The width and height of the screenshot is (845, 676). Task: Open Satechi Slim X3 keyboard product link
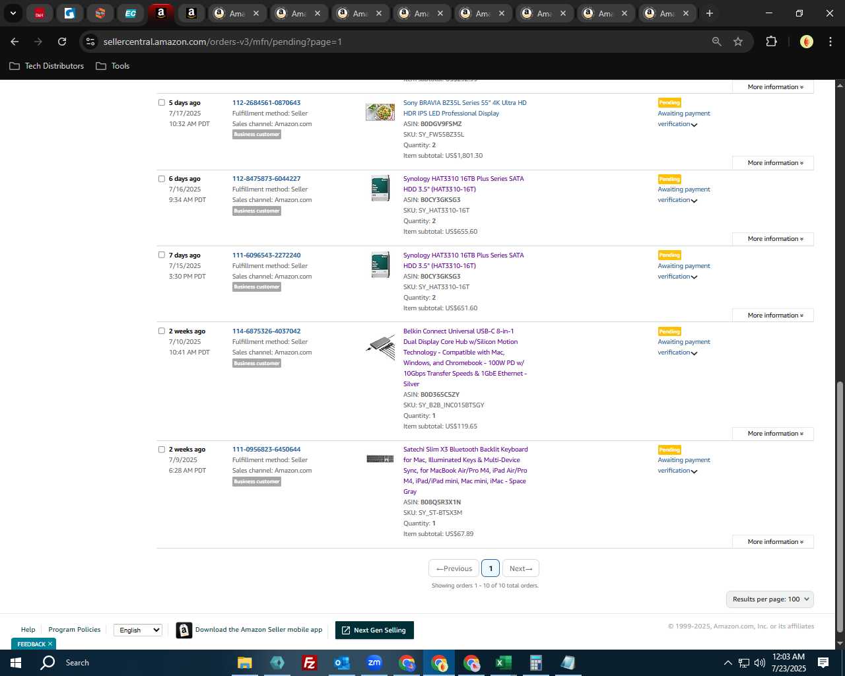tap(465, 470)
